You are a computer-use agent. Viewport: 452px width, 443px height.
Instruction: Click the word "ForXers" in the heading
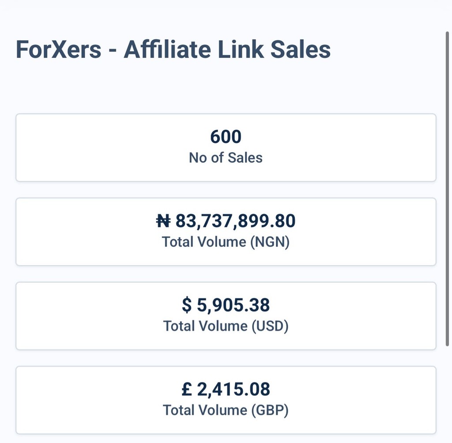click(x=59, y=49)
